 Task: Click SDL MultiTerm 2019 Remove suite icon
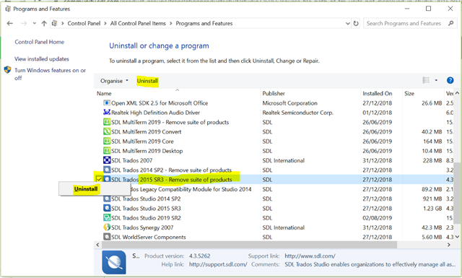point(107,122)
